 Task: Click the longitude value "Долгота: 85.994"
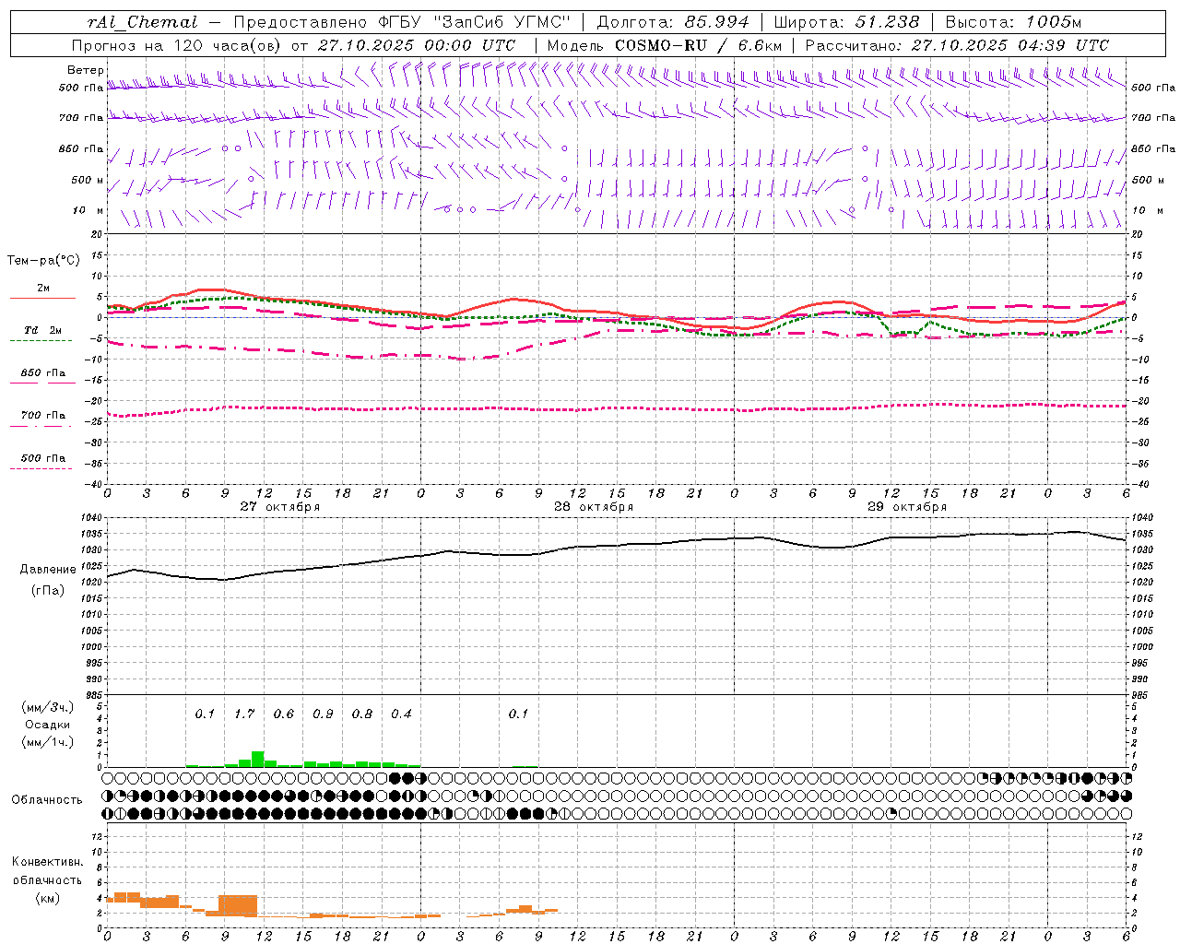673,22
